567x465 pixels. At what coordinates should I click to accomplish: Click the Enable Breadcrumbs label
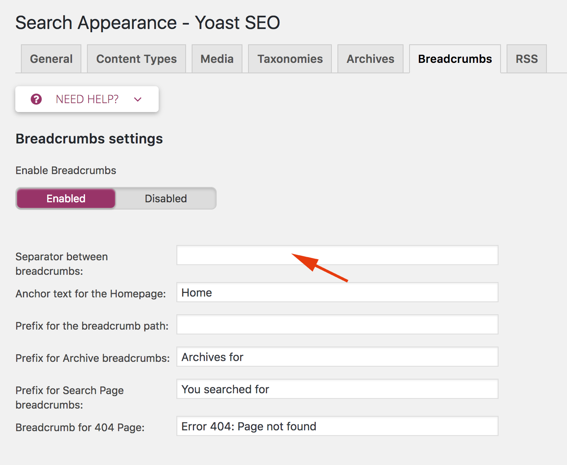66,170
